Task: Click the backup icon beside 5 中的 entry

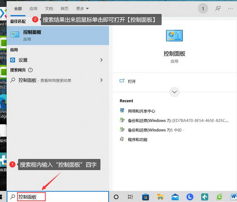Action: click(x=122, y=129)
